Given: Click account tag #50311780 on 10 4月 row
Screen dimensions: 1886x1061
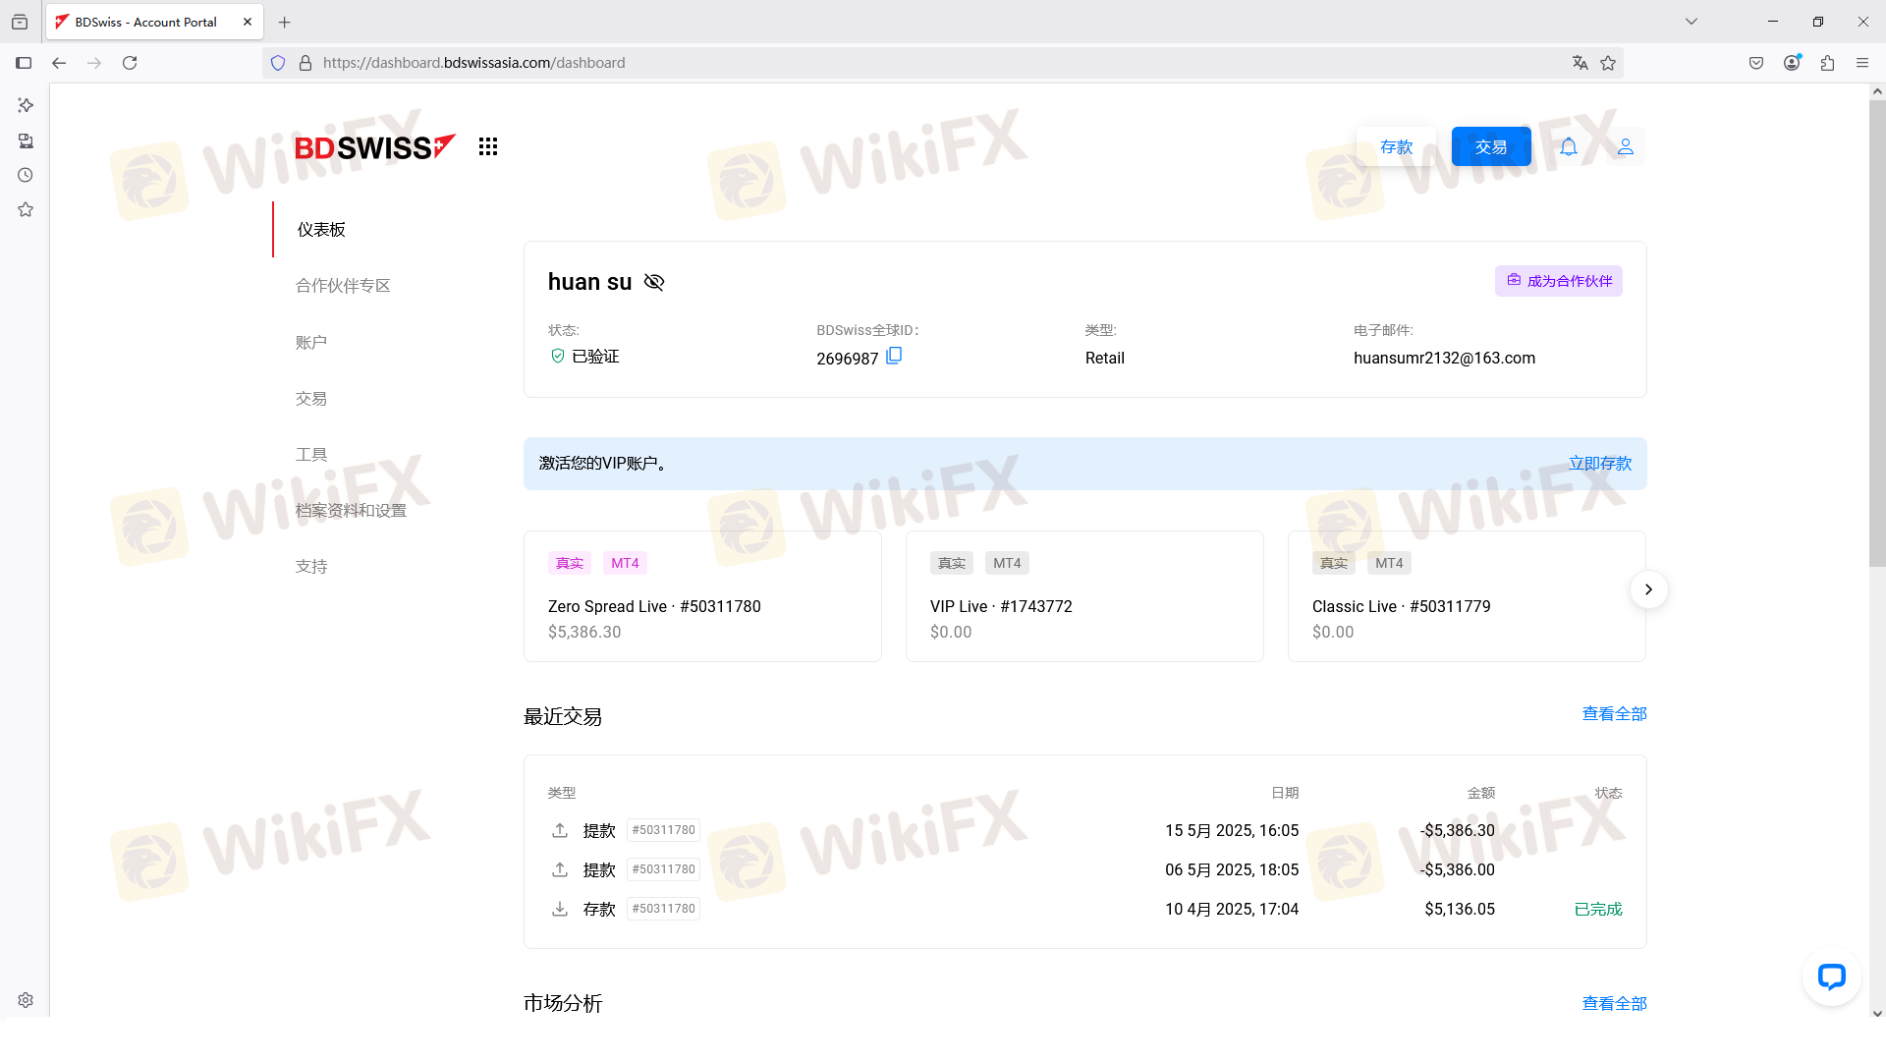Looking at the screenshot, I should [x=664, y=909].
